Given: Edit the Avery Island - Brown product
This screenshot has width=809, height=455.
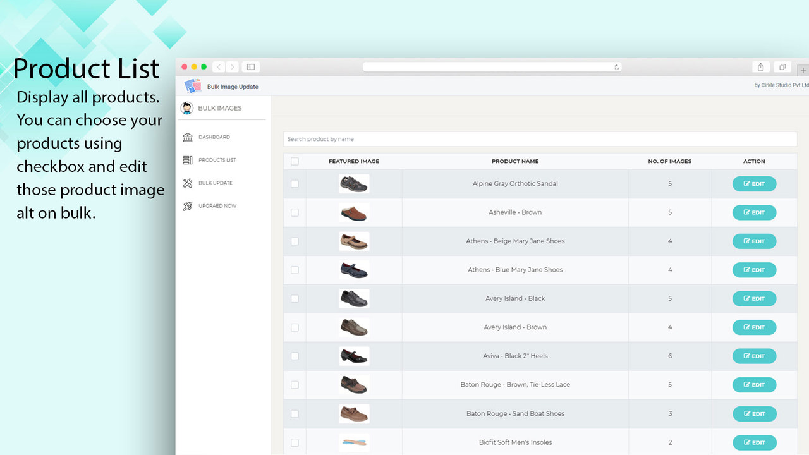Looking at the screenshot, I should tap(754, 327).
